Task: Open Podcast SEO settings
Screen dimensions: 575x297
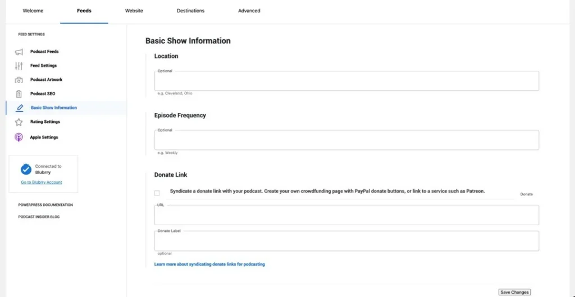Action: point(43,94)
